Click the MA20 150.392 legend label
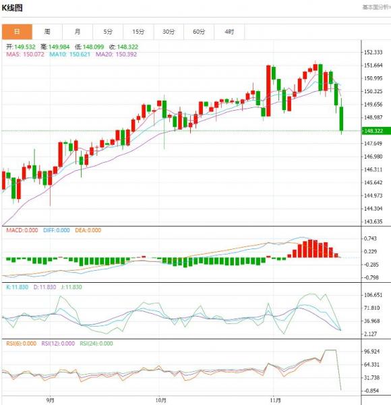 coord(116,55)
